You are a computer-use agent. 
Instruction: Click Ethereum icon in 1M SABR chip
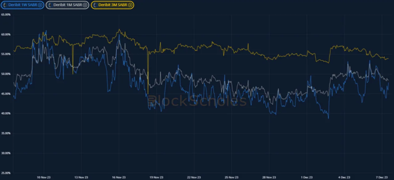click(x=50, y=5)
